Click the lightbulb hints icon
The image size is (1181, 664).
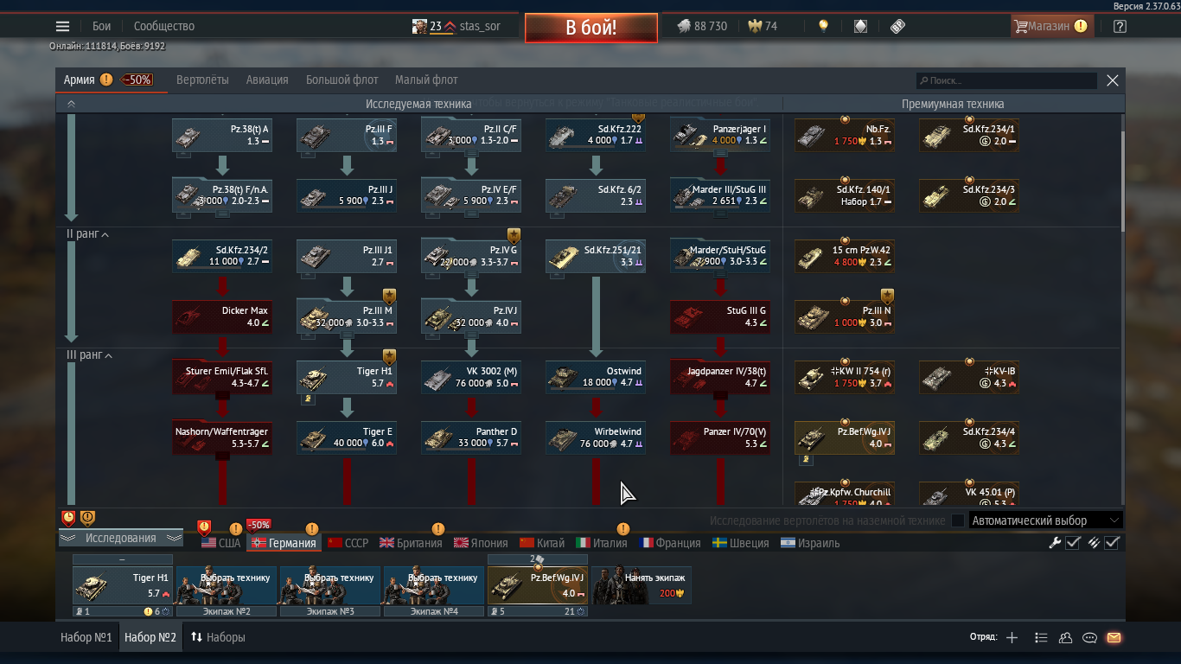coord(823,26)
